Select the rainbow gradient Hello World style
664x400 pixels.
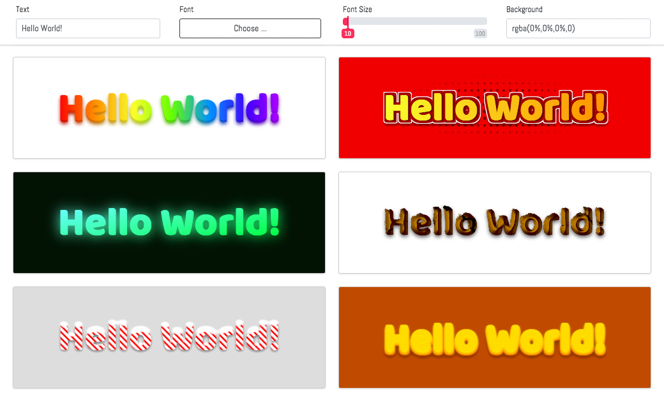pyautogui.click(x=169, y=107)
